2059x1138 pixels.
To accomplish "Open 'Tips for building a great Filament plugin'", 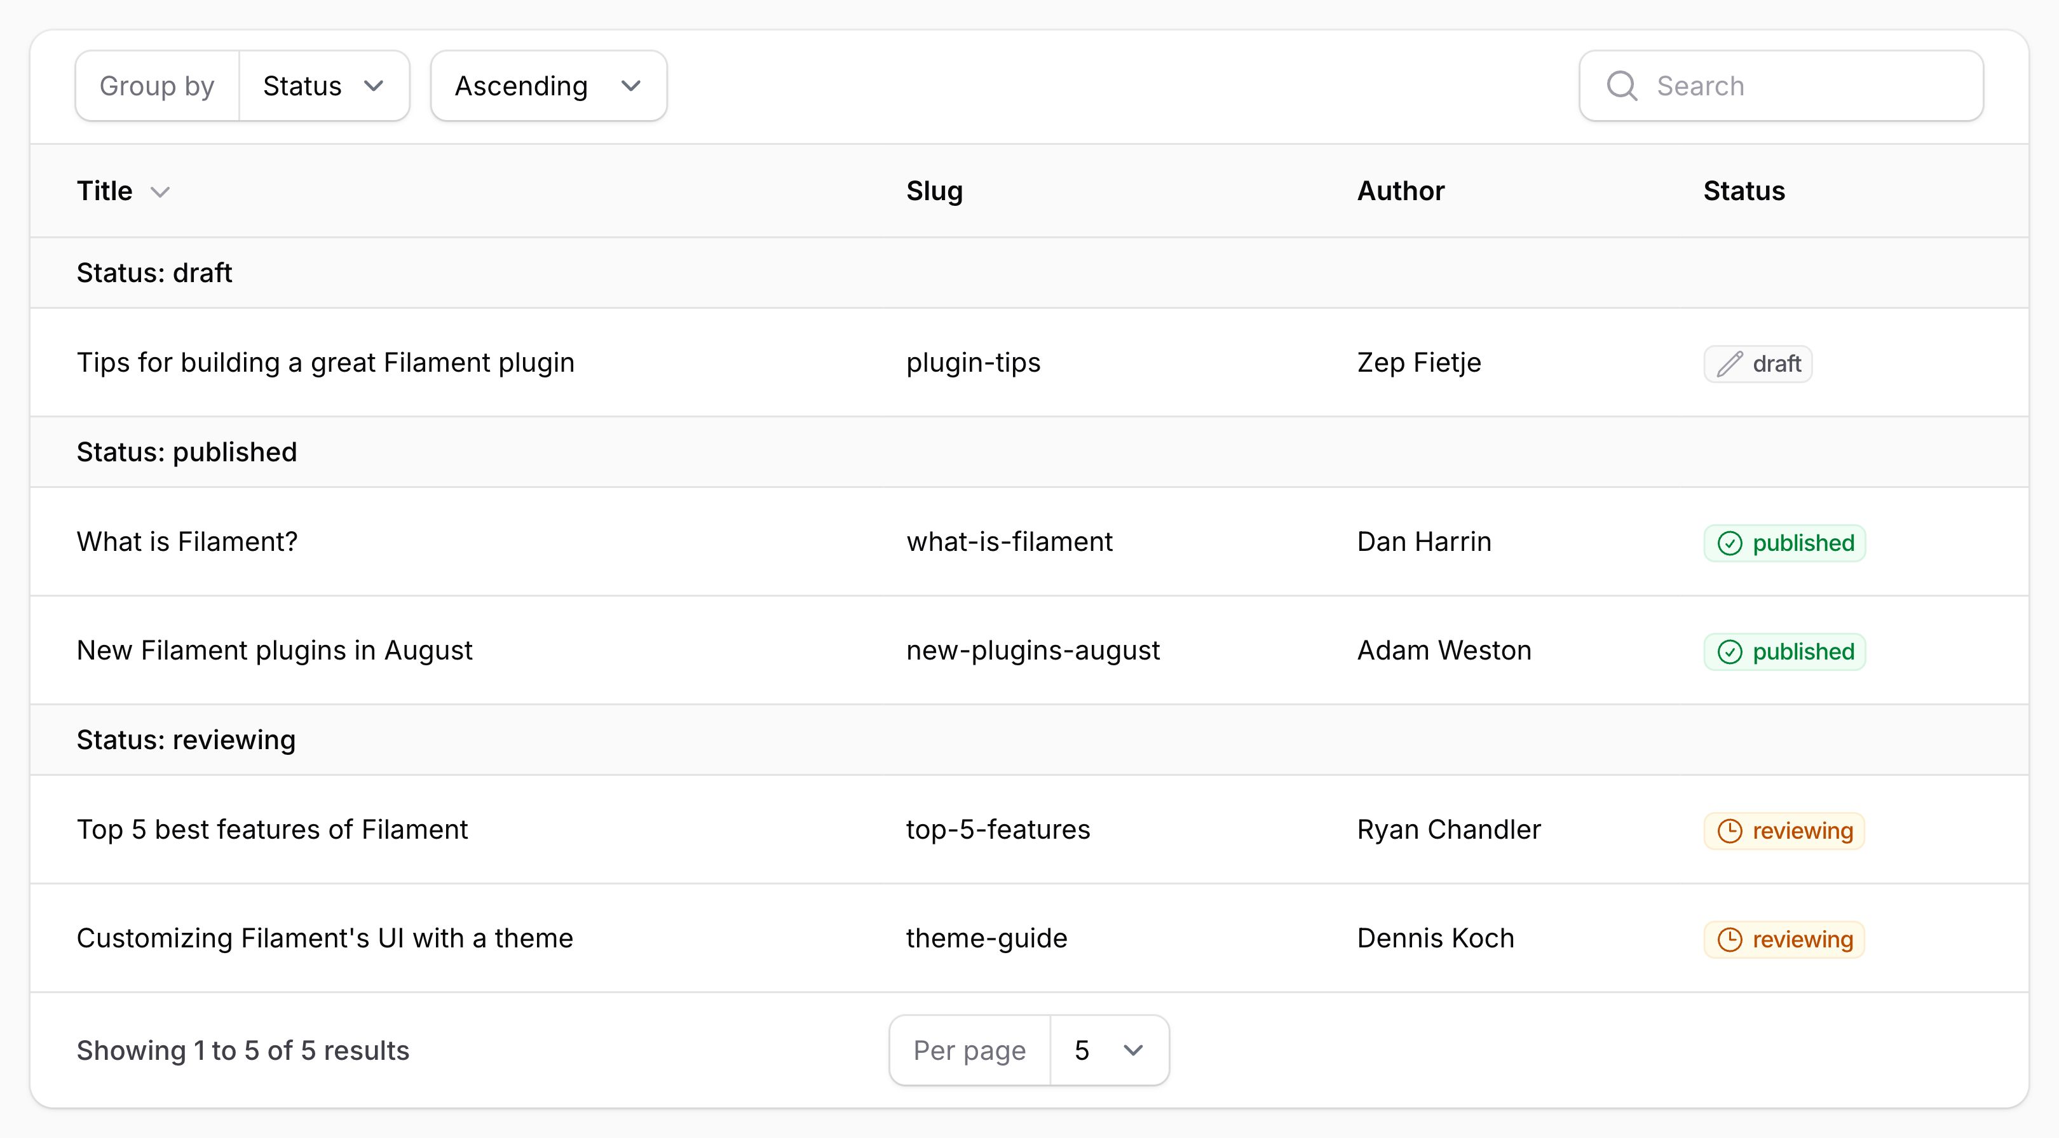I will point(325,363).
